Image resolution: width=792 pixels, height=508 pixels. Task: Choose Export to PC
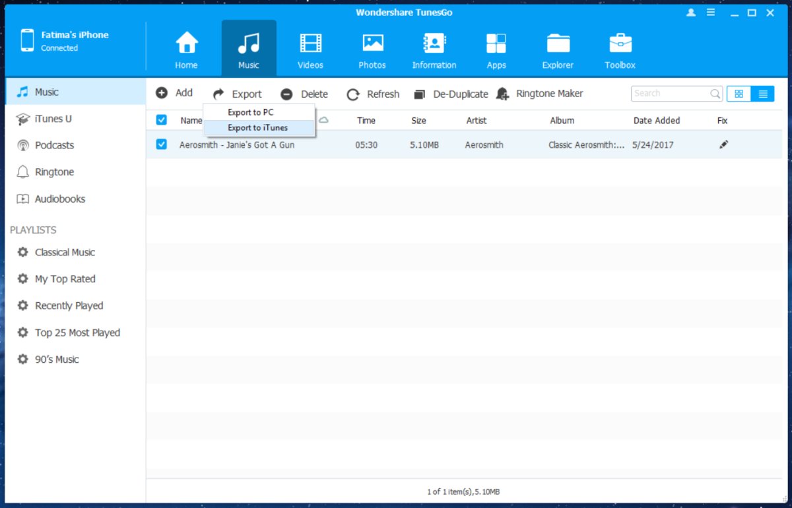tap(259, 112)
